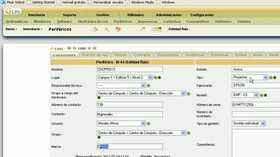Open the Responsable técnico dropdown
This screenshot has height=157, width=280.
tap(121, 85)
